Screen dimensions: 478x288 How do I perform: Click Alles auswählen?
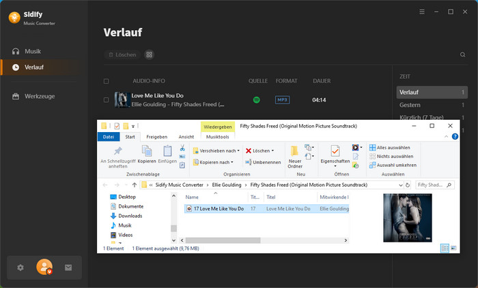pos(390,148)
